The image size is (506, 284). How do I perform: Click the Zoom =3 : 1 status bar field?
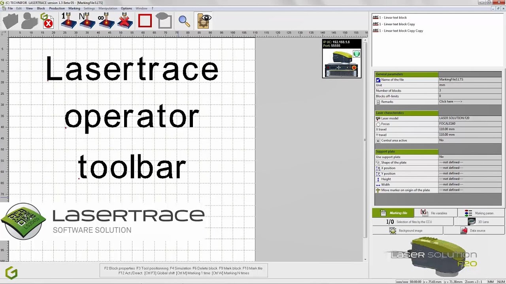474,282
